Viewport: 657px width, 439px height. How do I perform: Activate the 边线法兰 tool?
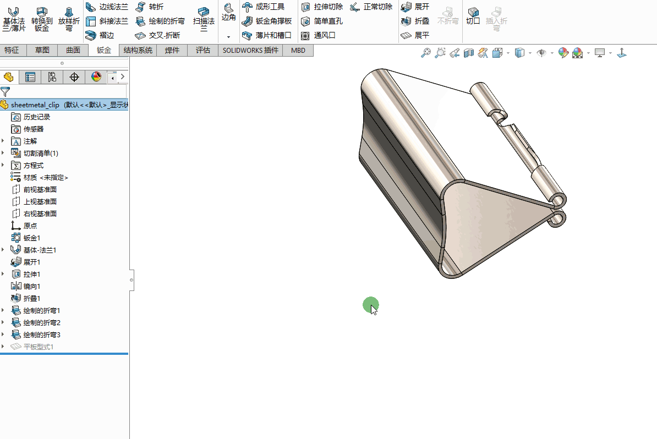tap(107, 7)
